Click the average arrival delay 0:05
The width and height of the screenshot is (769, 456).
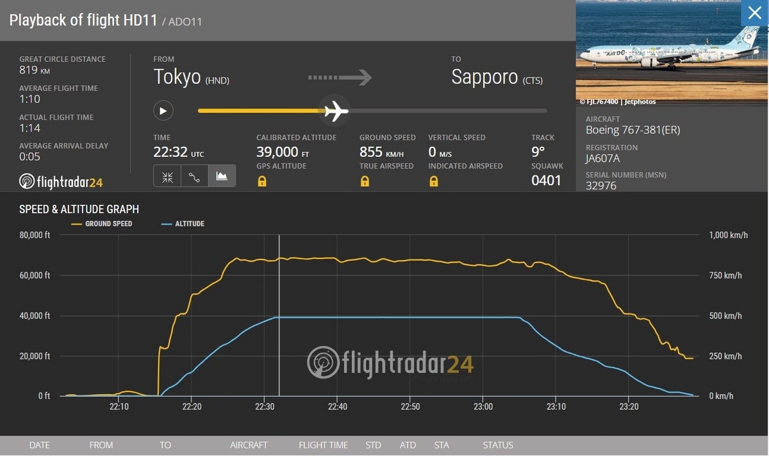(x=29, y=156)
